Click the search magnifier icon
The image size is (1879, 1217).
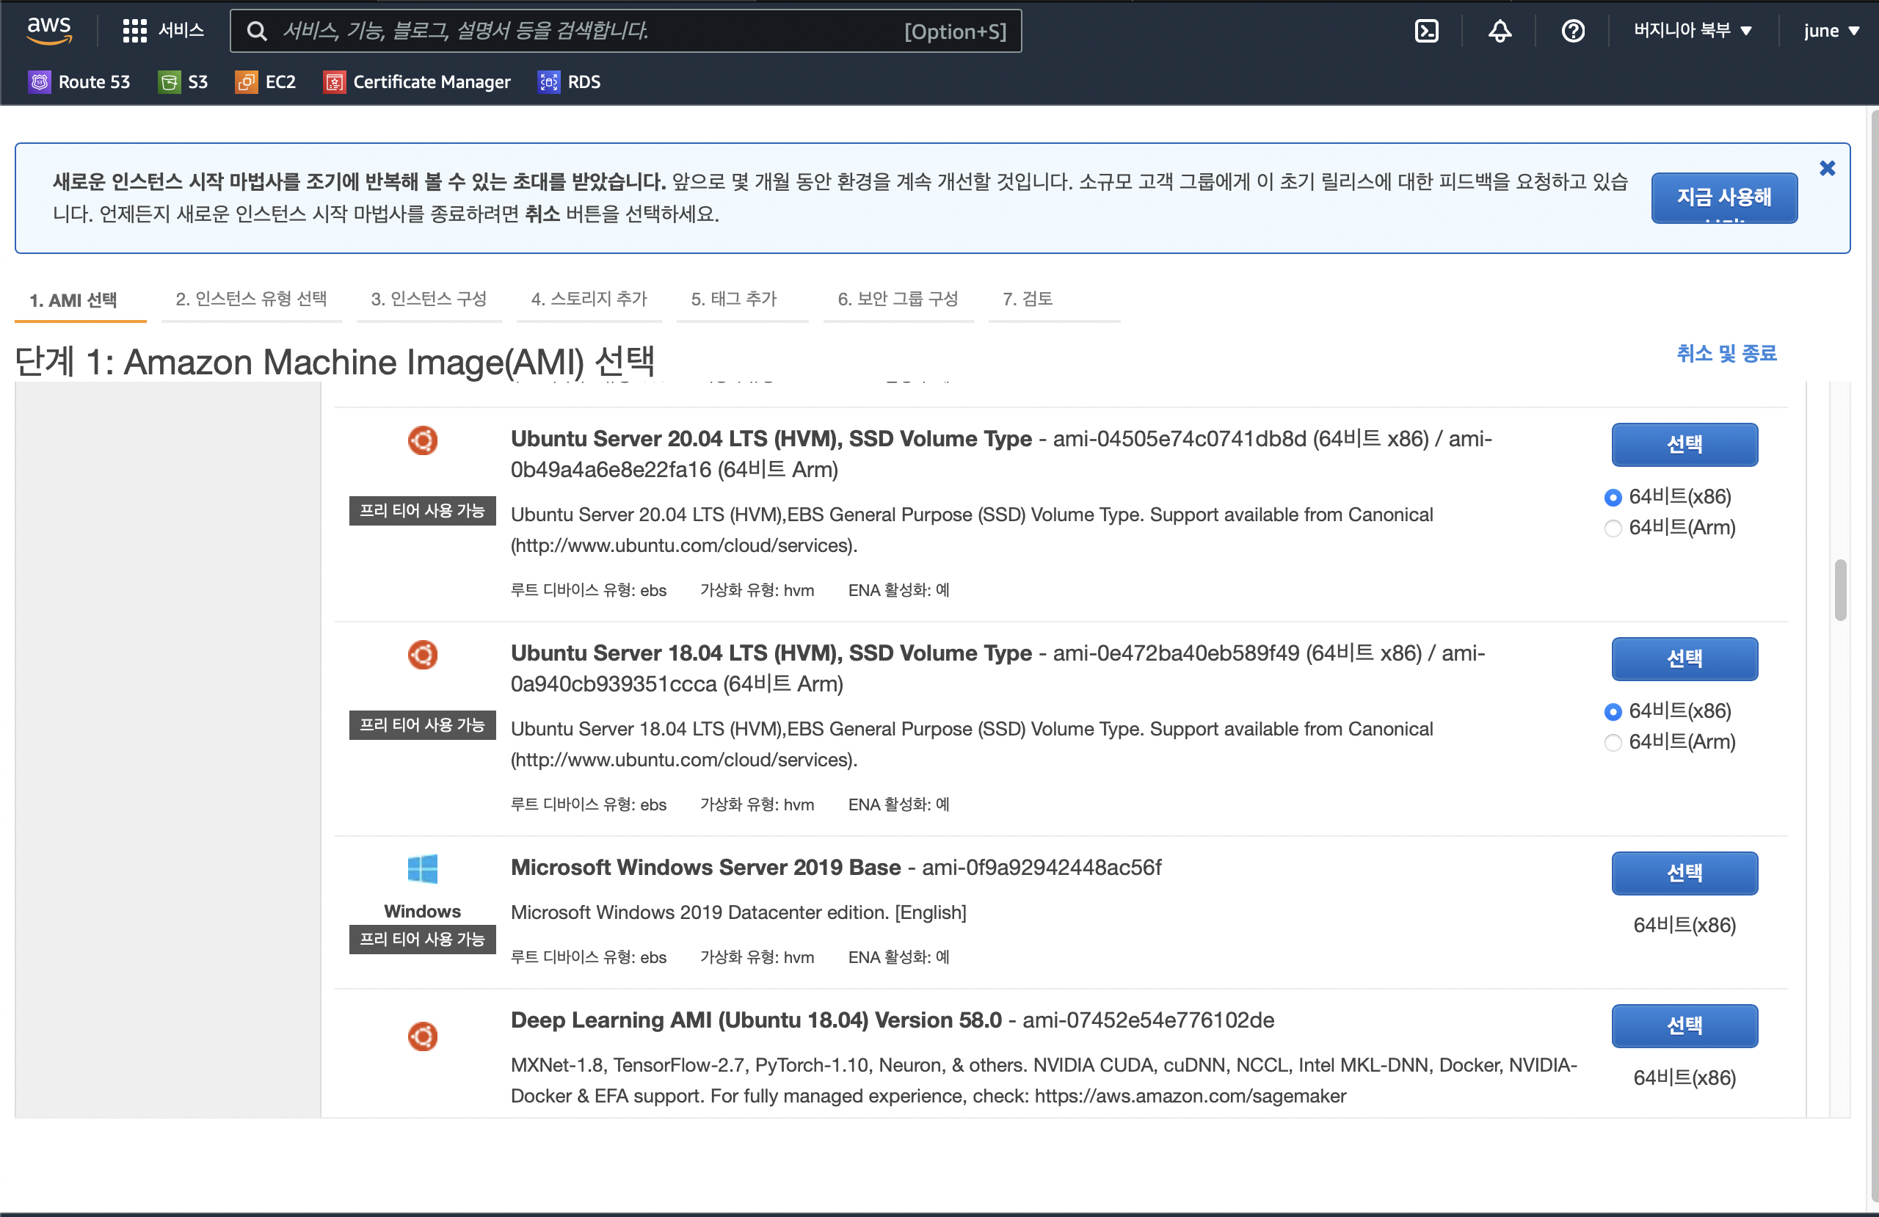(256, 31)
